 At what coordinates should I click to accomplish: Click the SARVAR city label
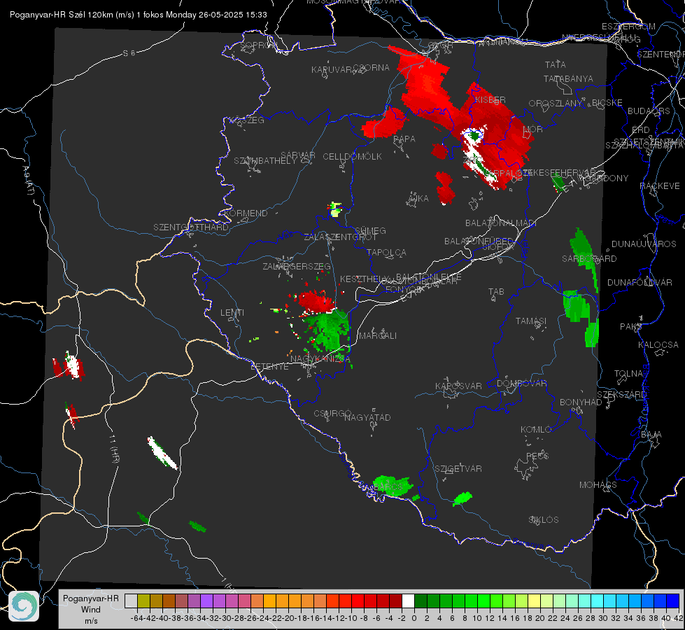pos(298,155)
